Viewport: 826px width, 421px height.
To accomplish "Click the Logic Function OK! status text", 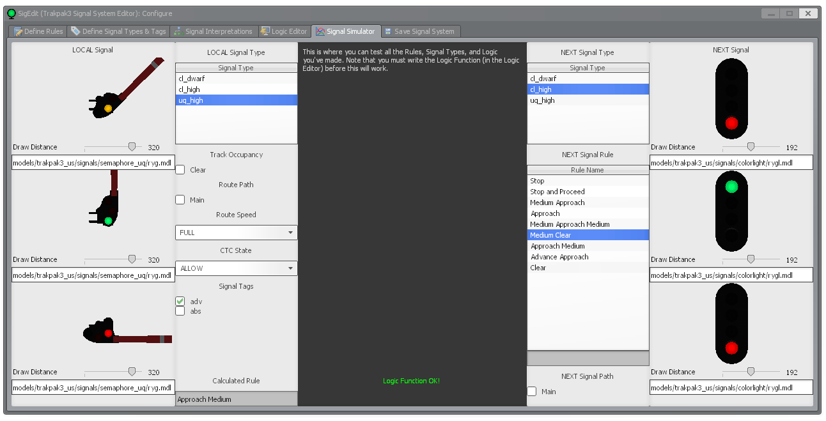I will click(412, 381).
